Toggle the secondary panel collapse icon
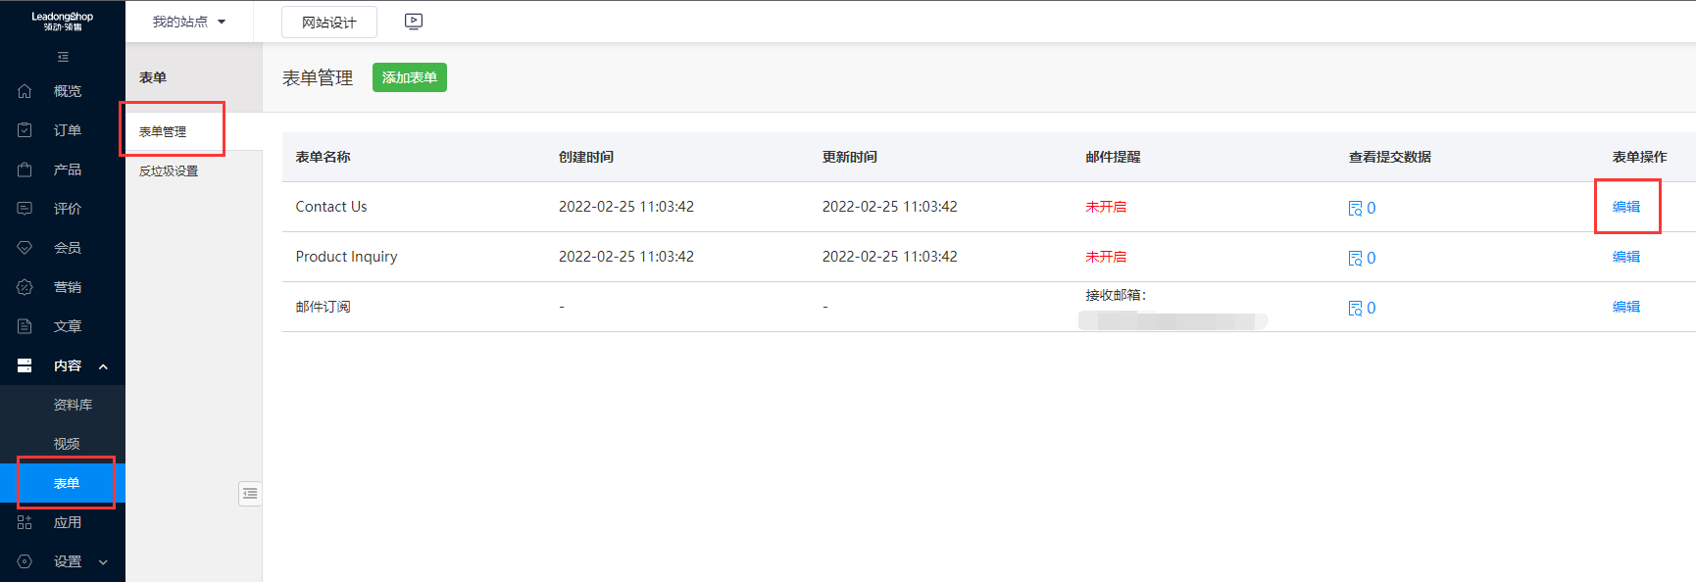 coord(250,494)
